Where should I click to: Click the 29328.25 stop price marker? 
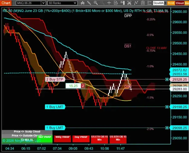(x=179, y=80)
